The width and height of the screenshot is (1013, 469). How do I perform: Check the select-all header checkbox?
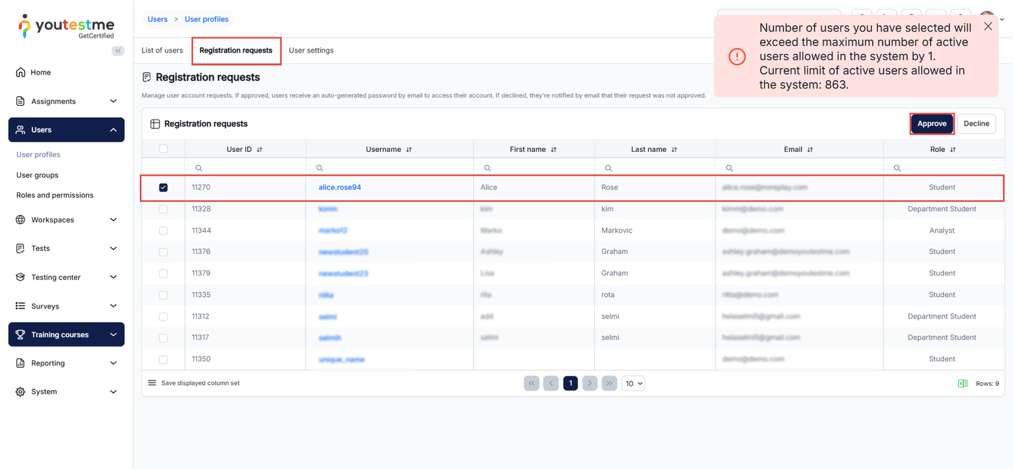tap(163, 149)
